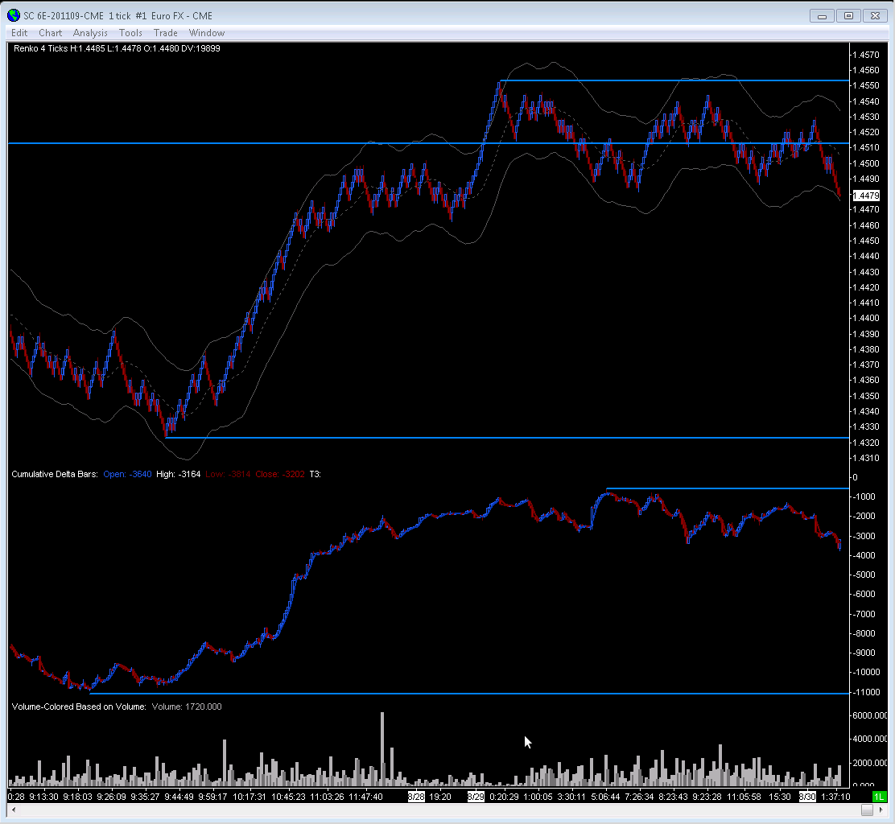Click the 8/30 date marker on time axis
Screen dimensions: 895x824
coord(807,797)
